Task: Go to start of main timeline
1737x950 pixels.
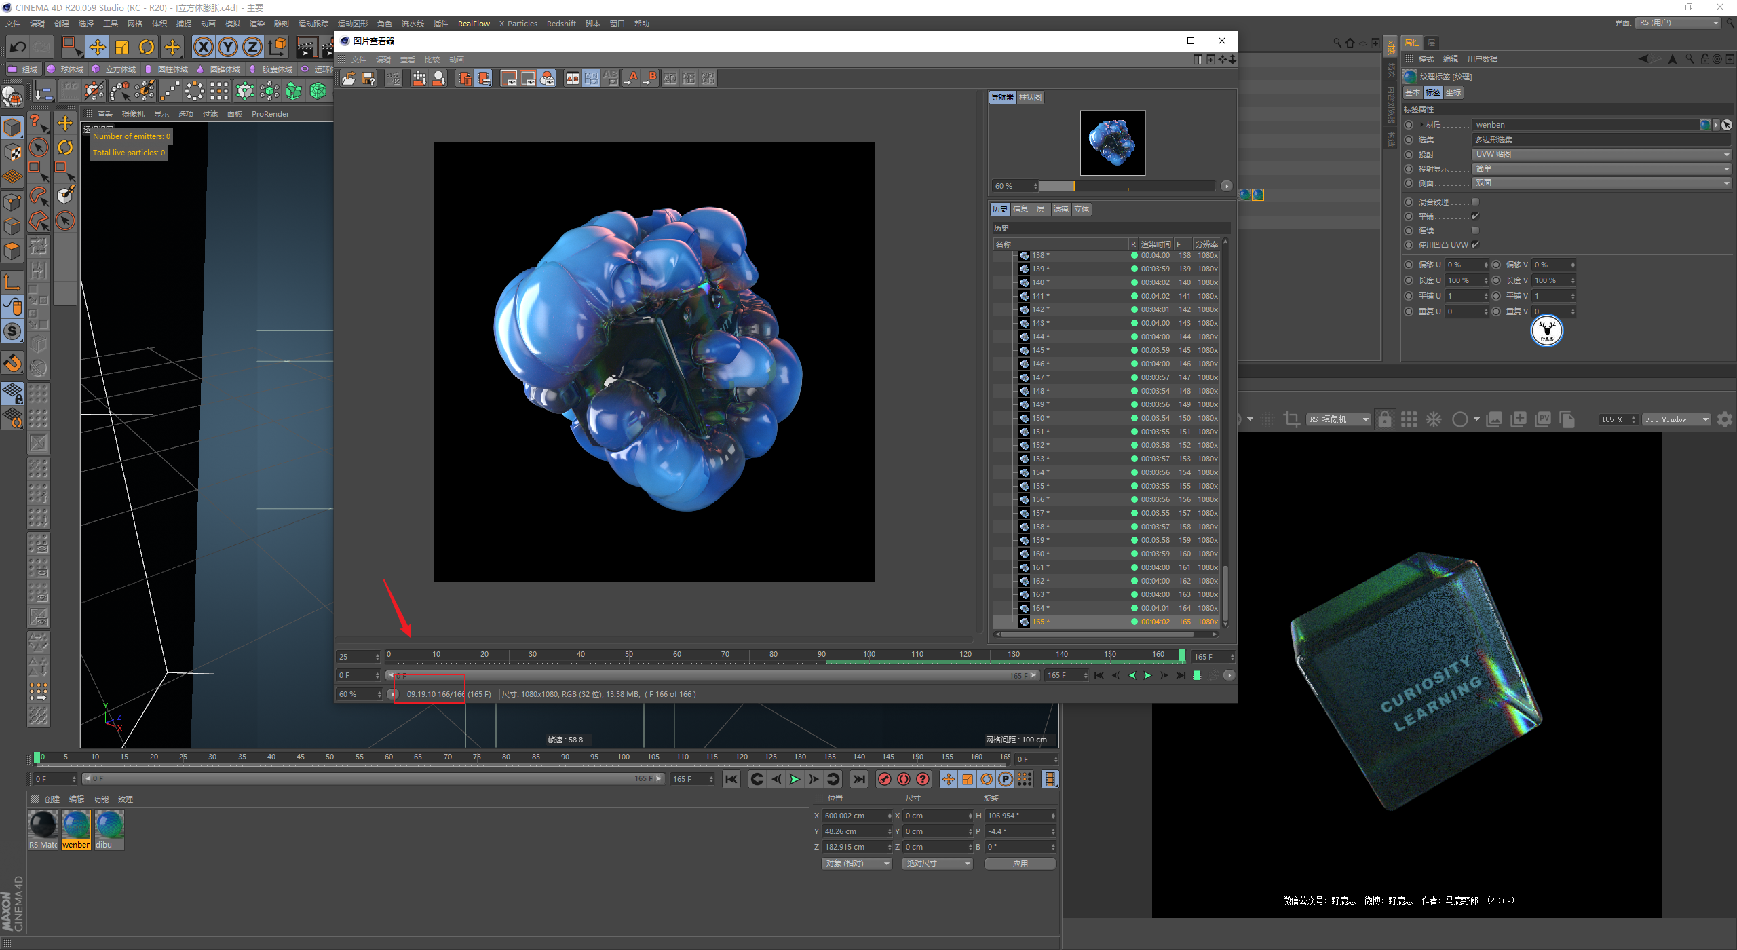Action: click(731, 779)
